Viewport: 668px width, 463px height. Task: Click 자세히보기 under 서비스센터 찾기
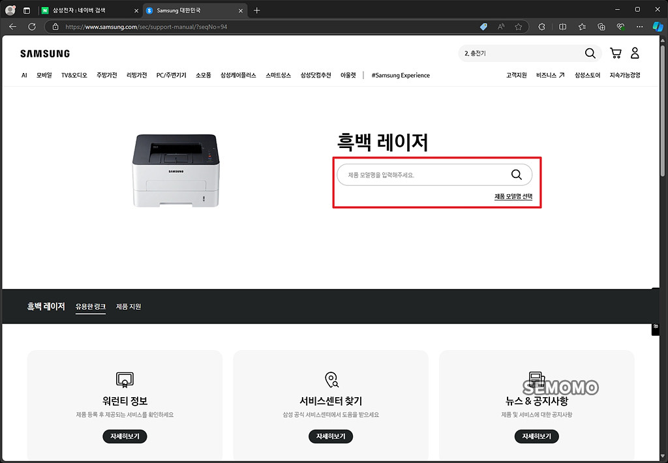(331, 436)
